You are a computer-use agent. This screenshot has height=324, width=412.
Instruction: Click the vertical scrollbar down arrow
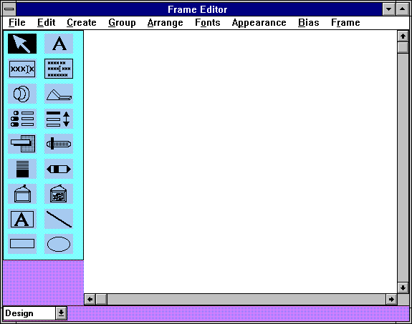(x=403, y=288)
